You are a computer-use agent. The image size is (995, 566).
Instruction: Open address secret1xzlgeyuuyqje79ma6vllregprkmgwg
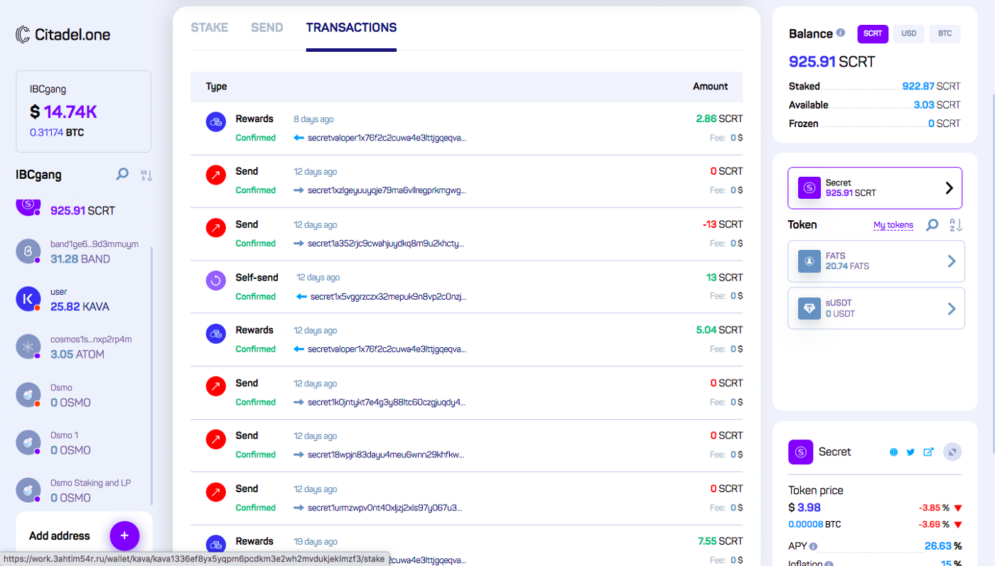[x=387, y=190]
